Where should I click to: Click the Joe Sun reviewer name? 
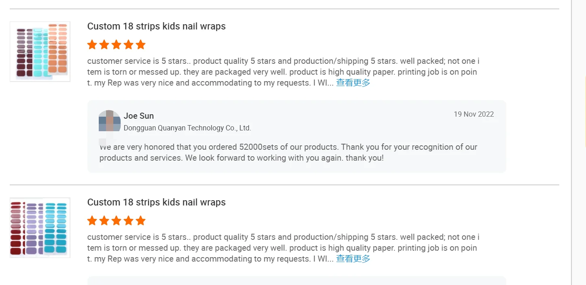click(x=139, y=116)
